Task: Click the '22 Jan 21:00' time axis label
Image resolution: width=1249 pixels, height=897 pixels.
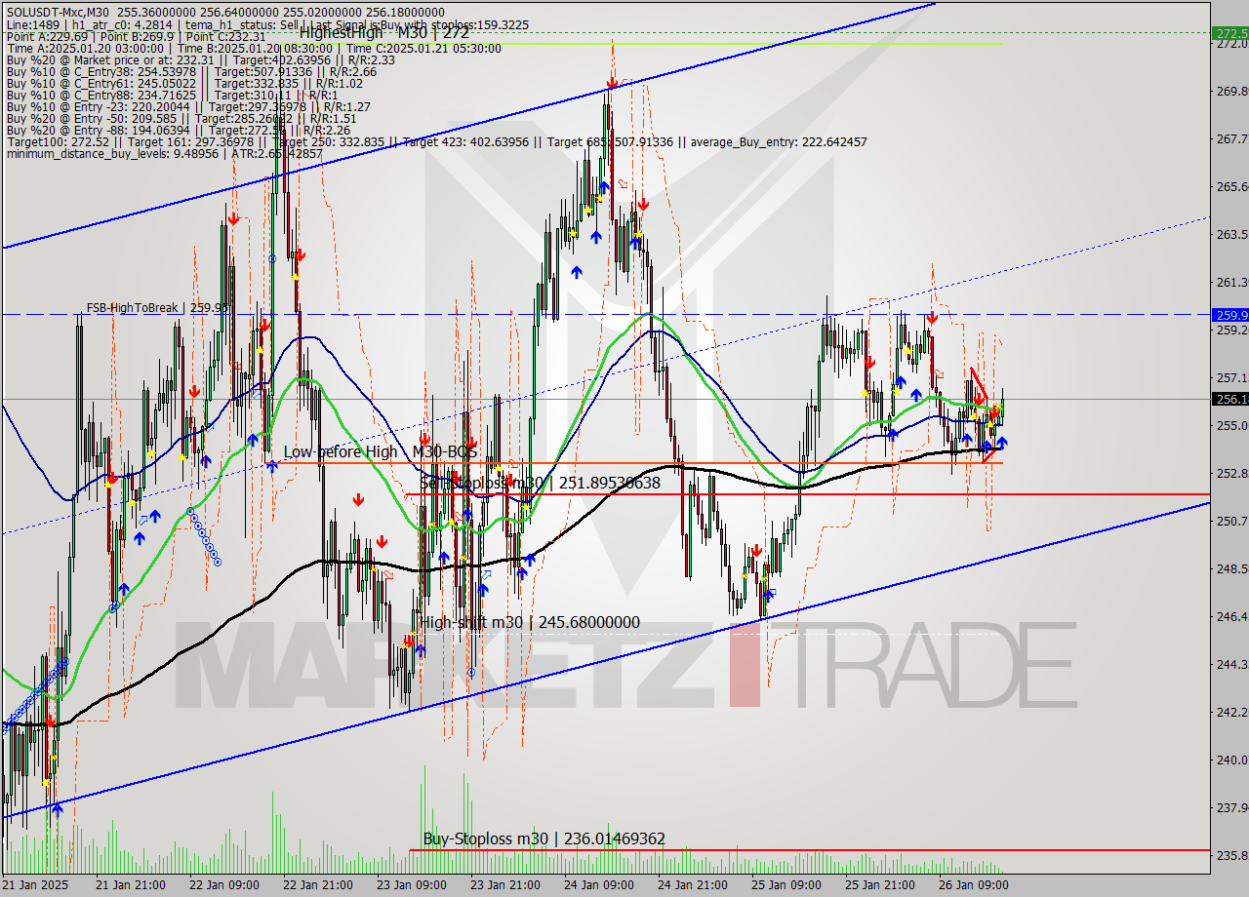Action: 318,885
